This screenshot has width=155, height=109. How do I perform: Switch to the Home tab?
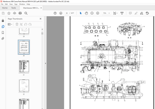tap(5, 8)
